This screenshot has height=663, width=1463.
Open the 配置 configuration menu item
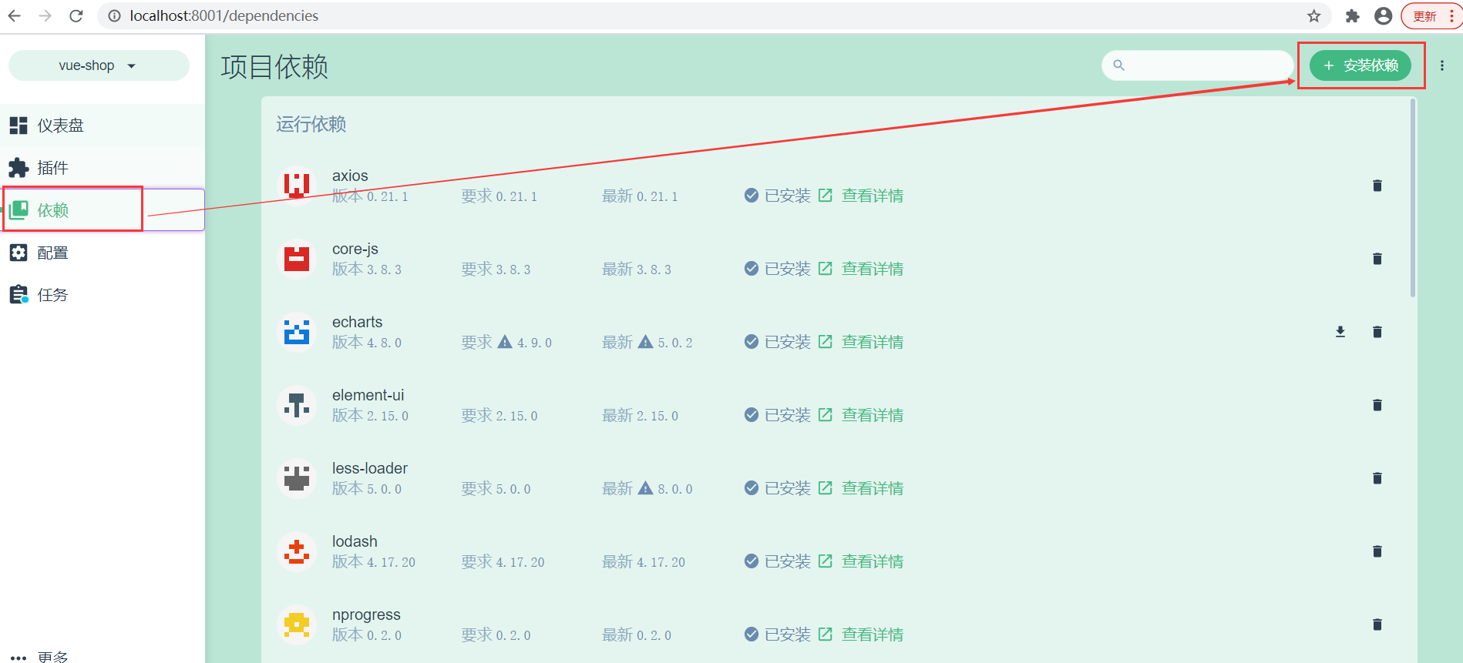click(103, 253)
